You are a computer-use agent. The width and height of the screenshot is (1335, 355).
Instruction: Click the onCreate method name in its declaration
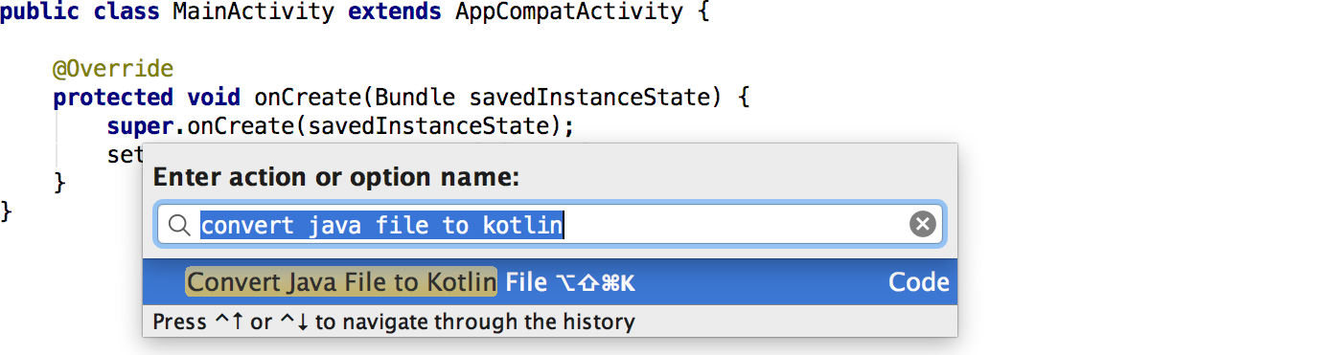pos(308,98)
